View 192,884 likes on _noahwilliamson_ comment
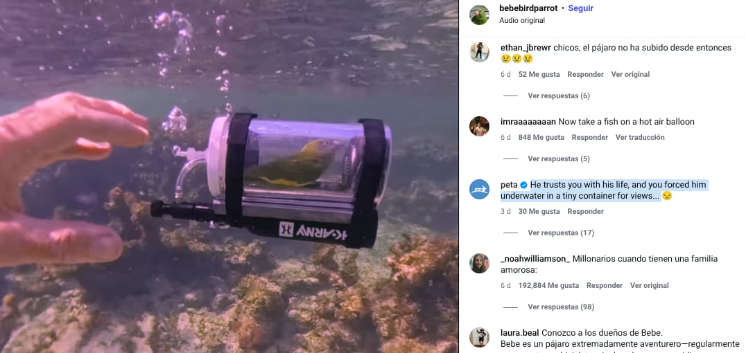 tap(548, 286)
